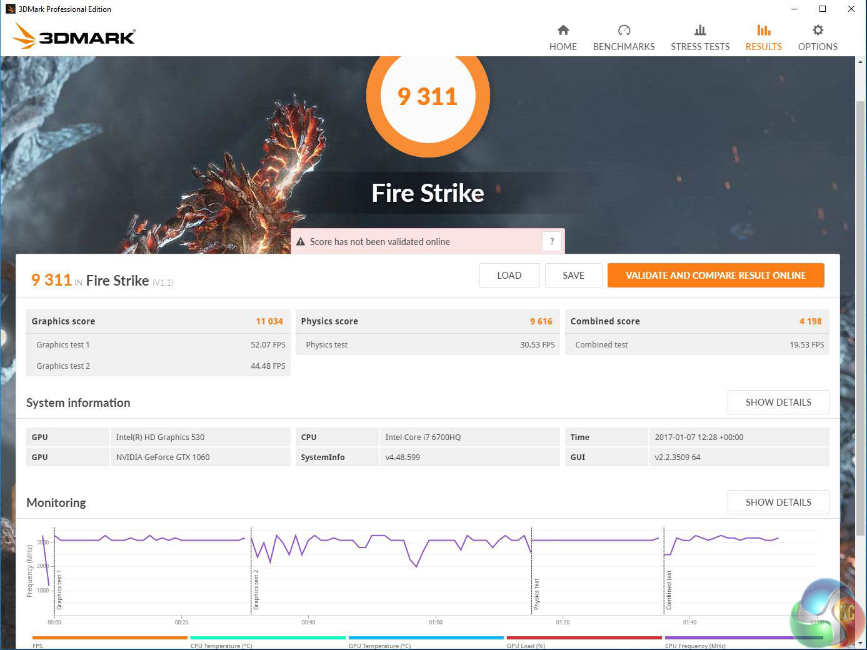
Task: Click the Physics test chart marker
Action: (536, 594)
